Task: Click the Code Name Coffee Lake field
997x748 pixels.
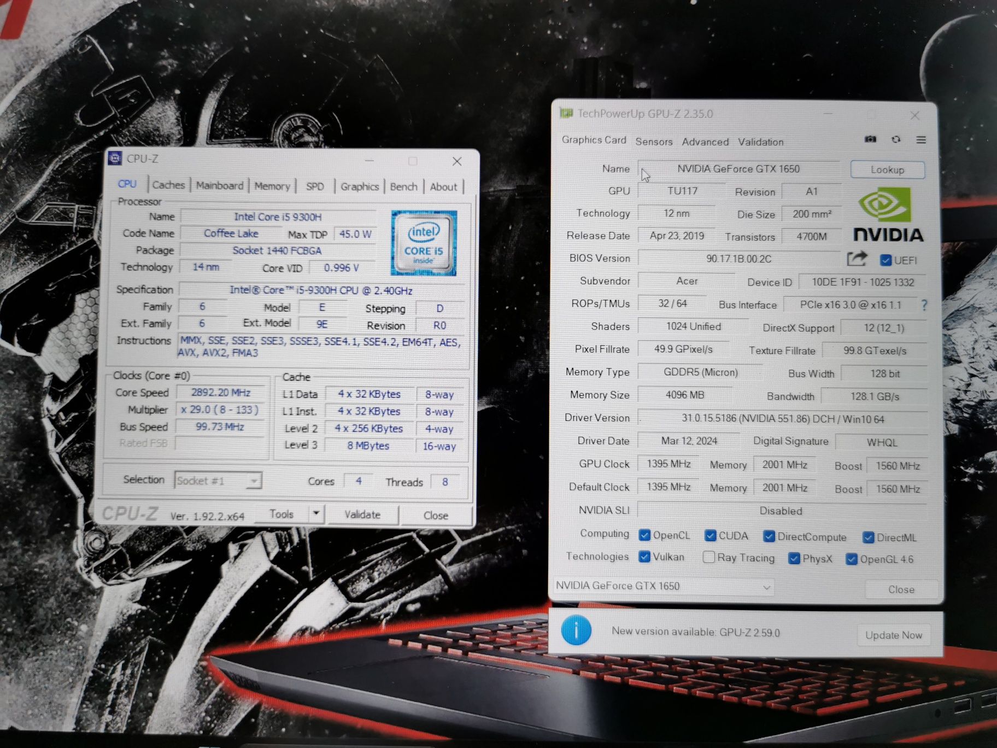Action: (x=231, y=233)
